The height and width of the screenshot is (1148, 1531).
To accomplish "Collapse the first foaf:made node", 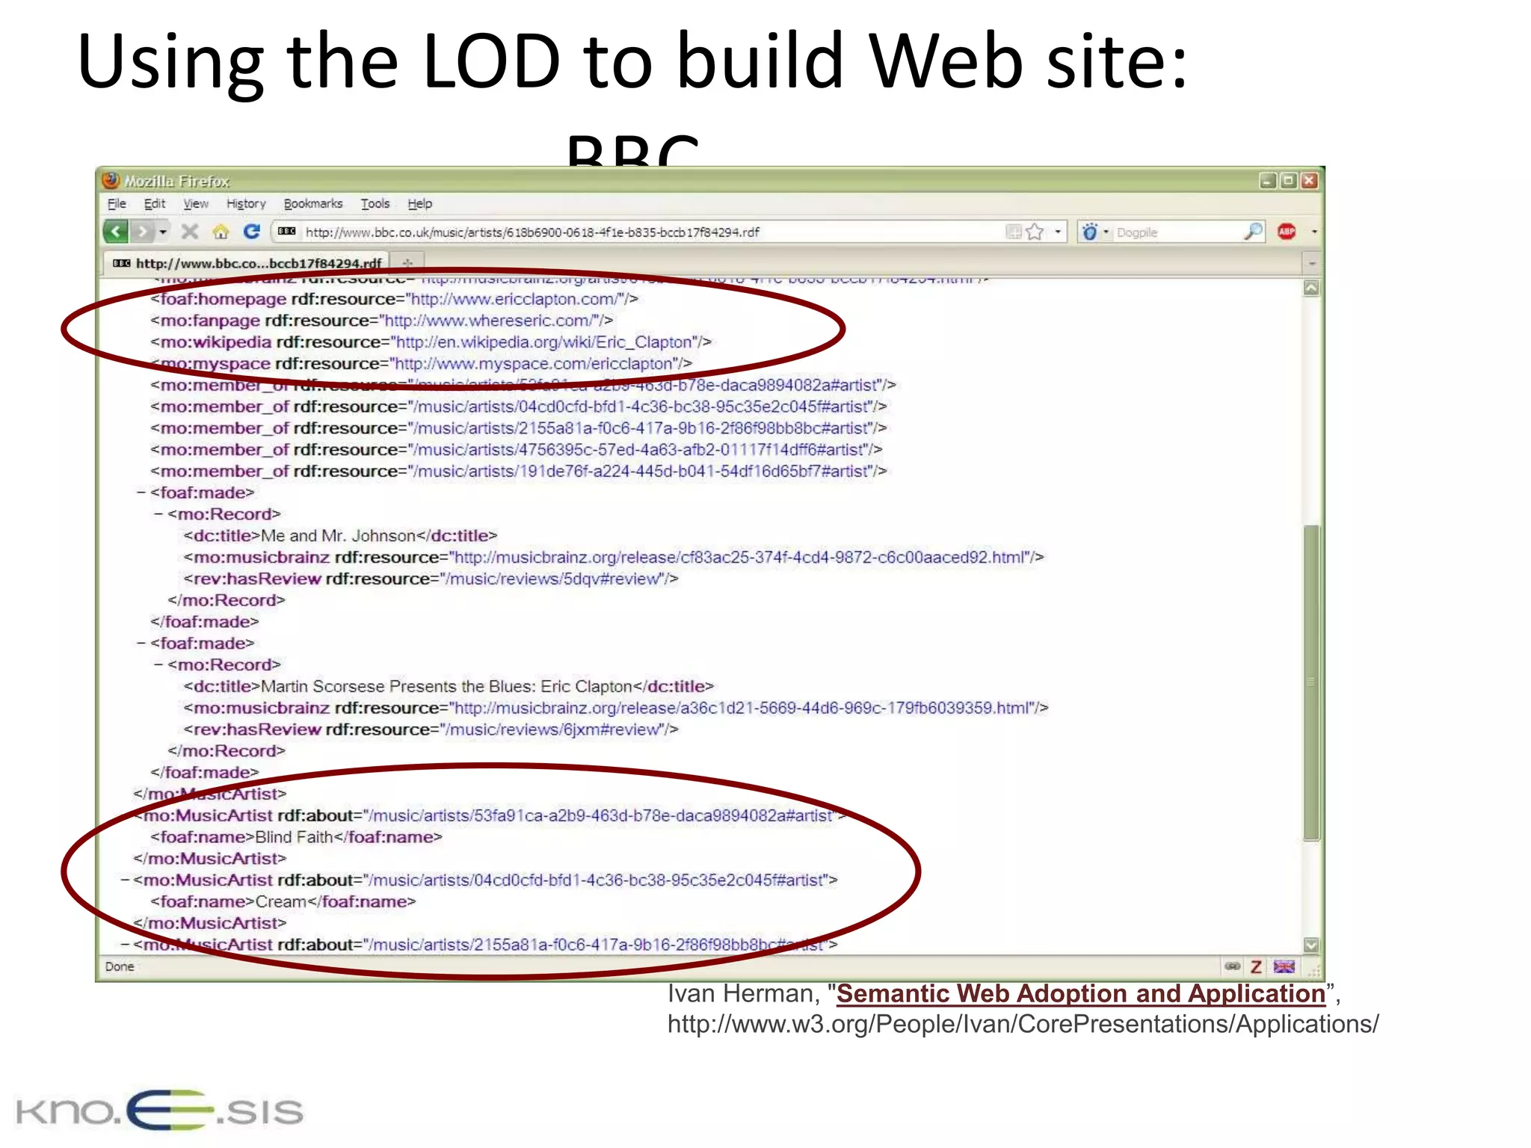I will tap(141, 493).
